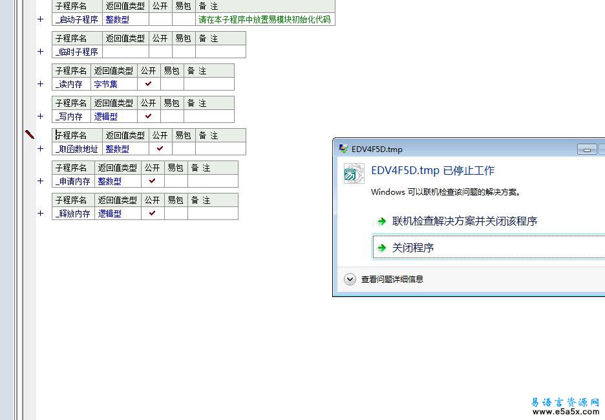This screenshot has width=605, height=420.
Task: Click 整数型 return type of _取函数地址
Action: click(117, 149)
